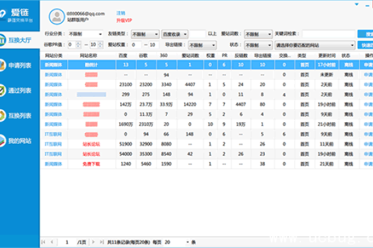Open the 请选择你要匹配的网站 site selector

tap(315, 45)
